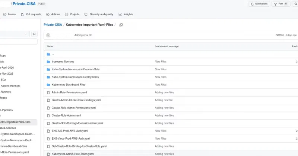Select Actions-Runners item in sidebar tree
298x156 pixels.
click(10, 86)
